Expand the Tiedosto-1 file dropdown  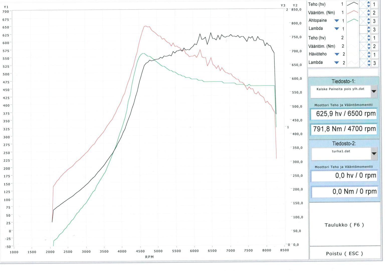pyautogui.click(x=374, y=91)
